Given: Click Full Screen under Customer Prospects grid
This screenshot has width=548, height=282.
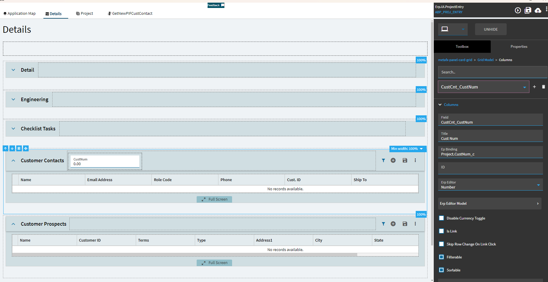Looking at the screenshot, I should (x=214, y=263).
